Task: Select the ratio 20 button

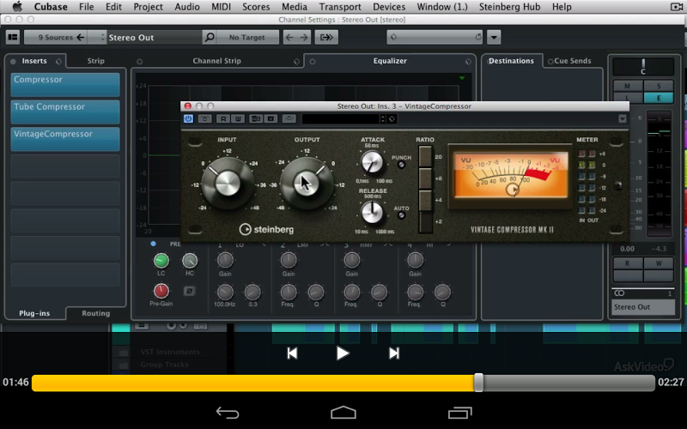Action: (x=425, y=157)
